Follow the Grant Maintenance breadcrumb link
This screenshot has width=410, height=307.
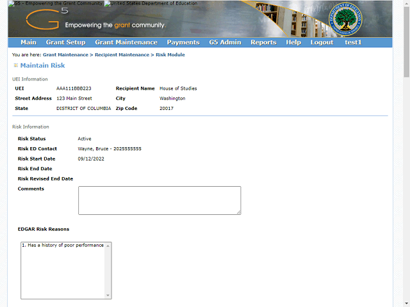pyautogui.click(x=65, y=55)
